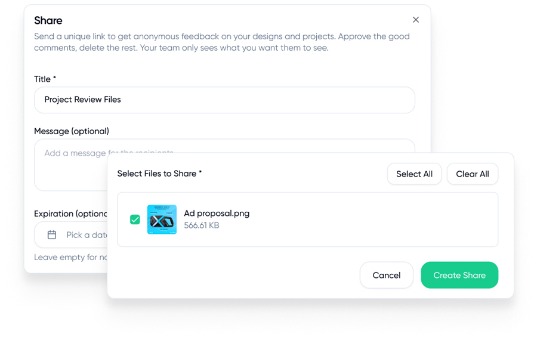Viewport: 537px width, 340px height.
Task: Click the calendar icon in the Expiration field
Action: 52,235
